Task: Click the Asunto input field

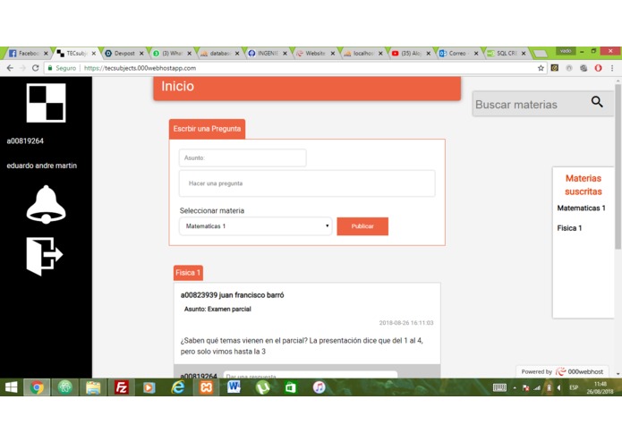Action: coord(243,157)
